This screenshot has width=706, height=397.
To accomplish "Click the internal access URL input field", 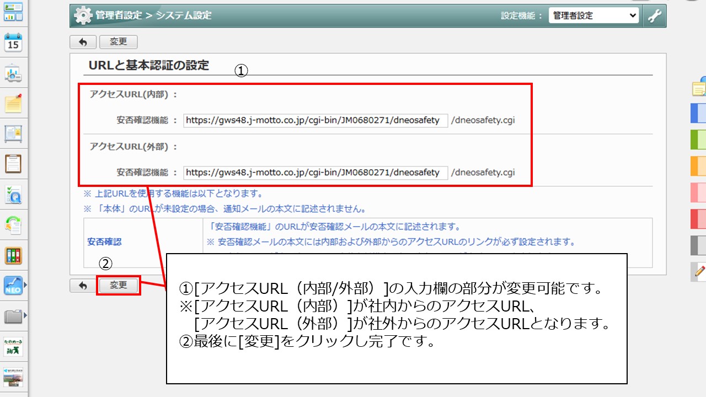I will tap(315, 120).
